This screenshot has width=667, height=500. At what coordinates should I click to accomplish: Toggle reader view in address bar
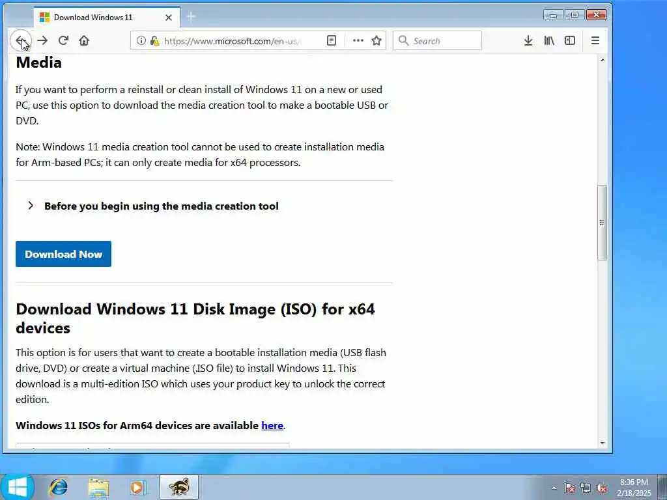pyautogui.click(x=332, y=40)
